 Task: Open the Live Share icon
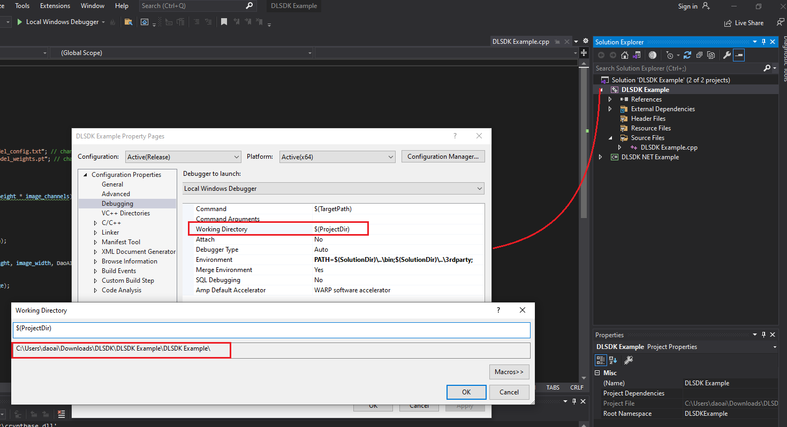(x=728, y=23)
